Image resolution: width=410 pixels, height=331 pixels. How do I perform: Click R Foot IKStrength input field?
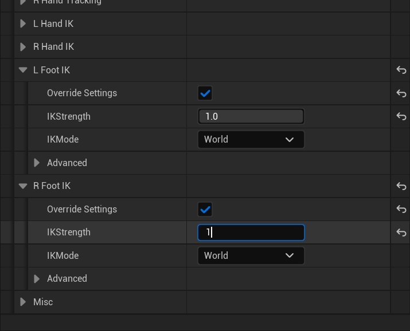(x=251, y=233)
